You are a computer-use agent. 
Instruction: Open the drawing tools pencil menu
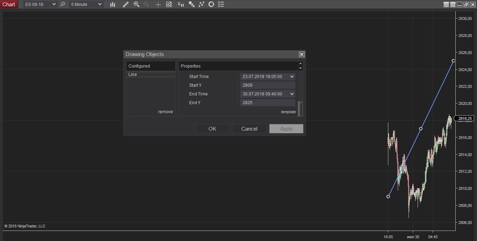point(126,5)
